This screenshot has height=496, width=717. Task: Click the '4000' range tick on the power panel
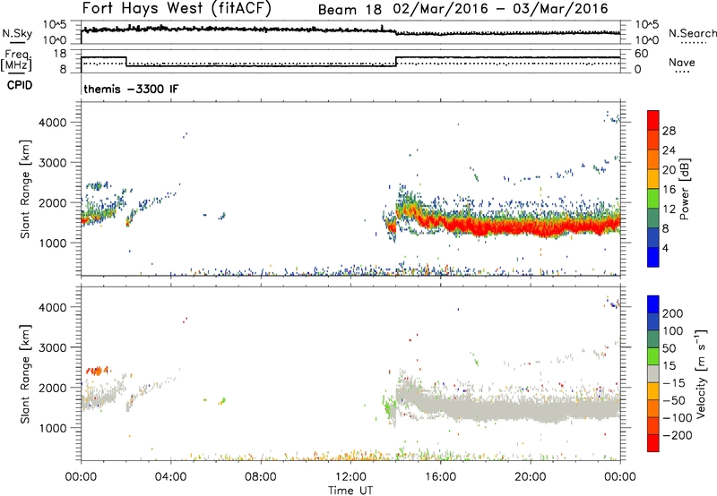click(52, 123)
